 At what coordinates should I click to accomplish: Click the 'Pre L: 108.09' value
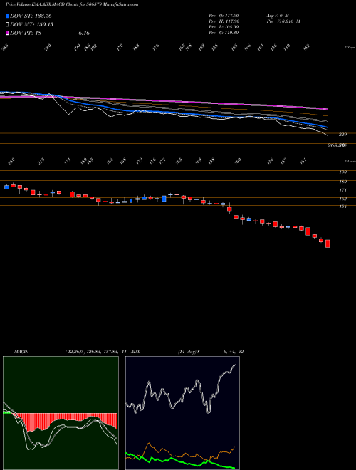click(x=224, y=26)
